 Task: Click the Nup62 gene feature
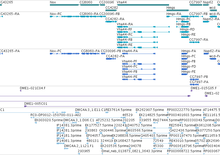206,5
